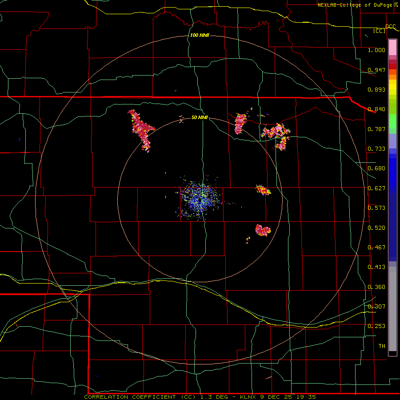Click the 0.680 legend value

click(376, 168)
